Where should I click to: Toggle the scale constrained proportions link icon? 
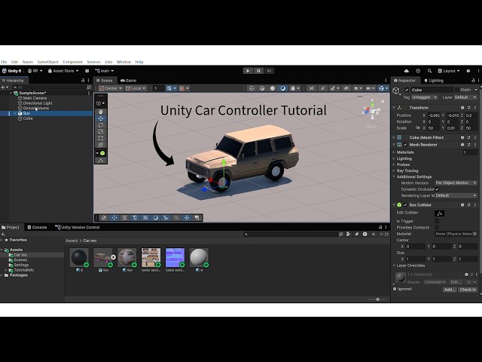coord(417,128)
